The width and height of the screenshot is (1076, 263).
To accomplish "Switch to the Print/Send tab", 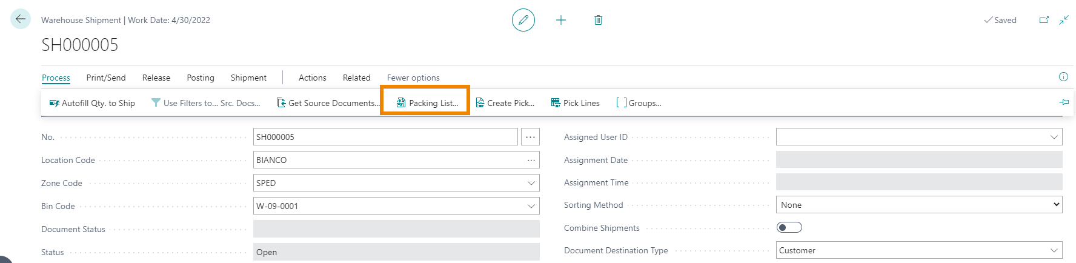I will (106, 78).
